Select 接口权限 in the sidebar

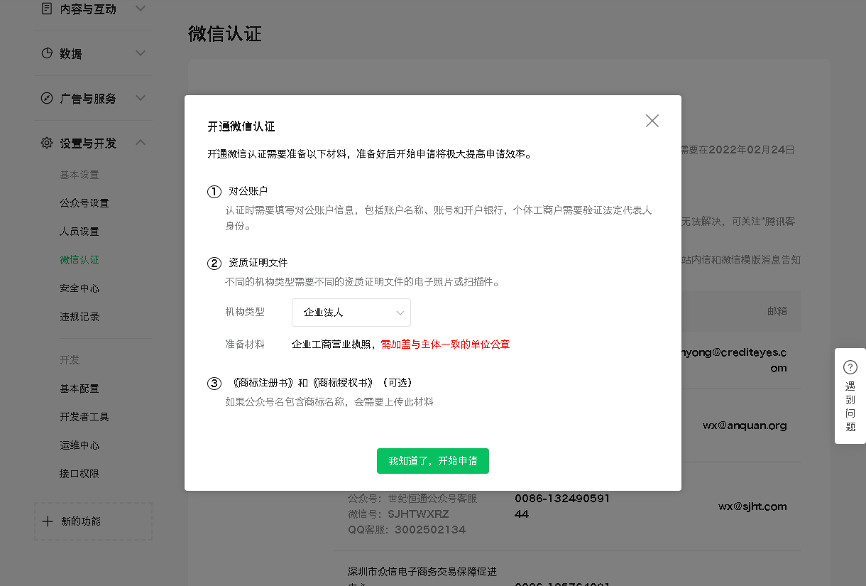pyautogui.click(x=80, y=474)
